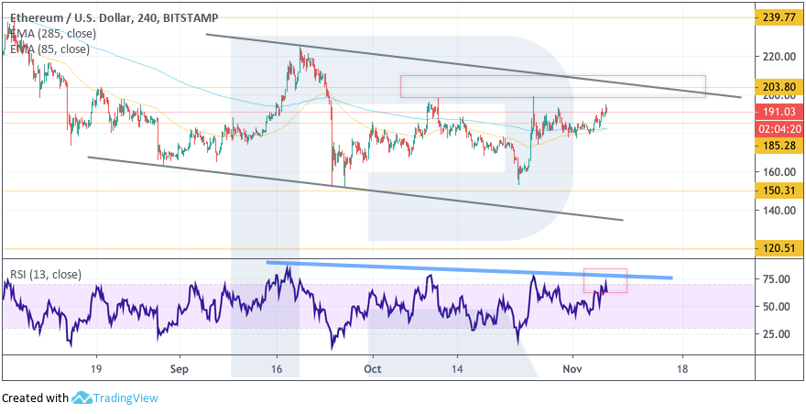
Task: Click the 120.51 price level tag
Action: 776,248
